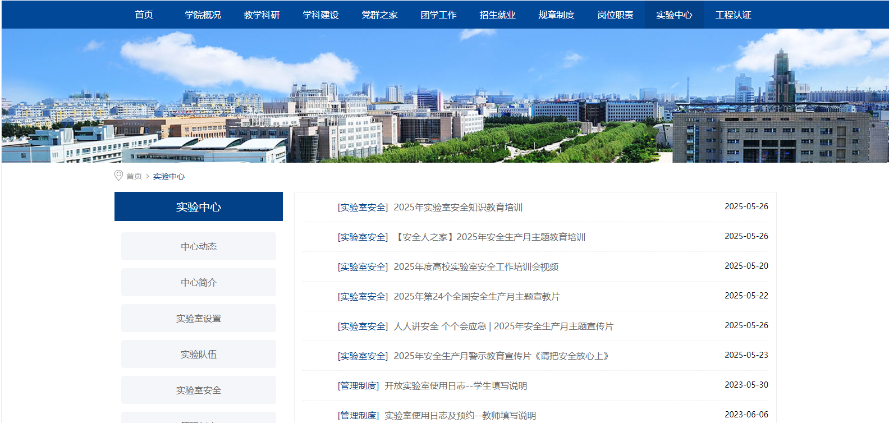Open 实验室使用日志及预约--教师填写说明 article
This screenshot has width=889, height=423.
tap(460, 416)
